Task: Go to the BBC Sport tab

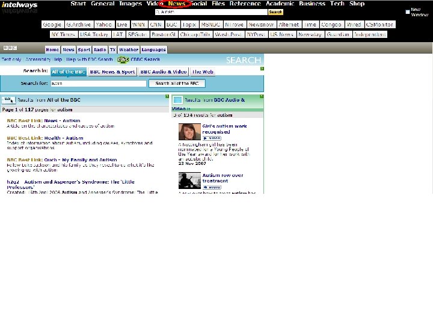Action: [84, 50]
